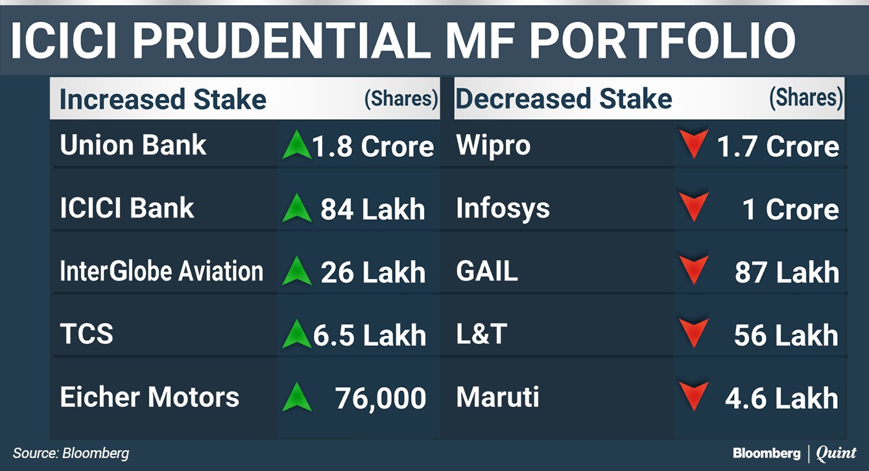Click the red arrow next to GAIL
Screen dimensions: 869x471
pyautogui.click(x=694, y=271)
